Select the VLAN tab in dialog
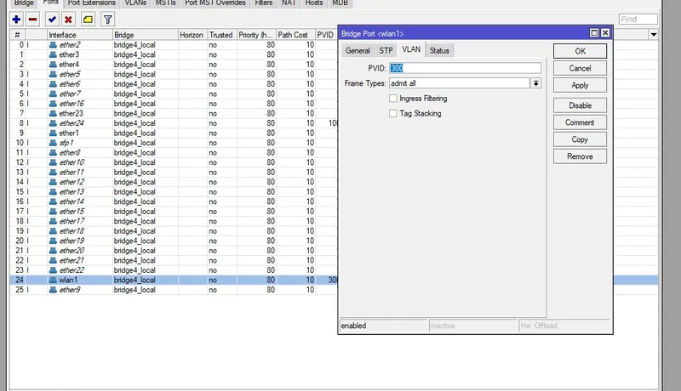This screenshot has width=681, height=391. pyautogui.click(x=411, y=49)
